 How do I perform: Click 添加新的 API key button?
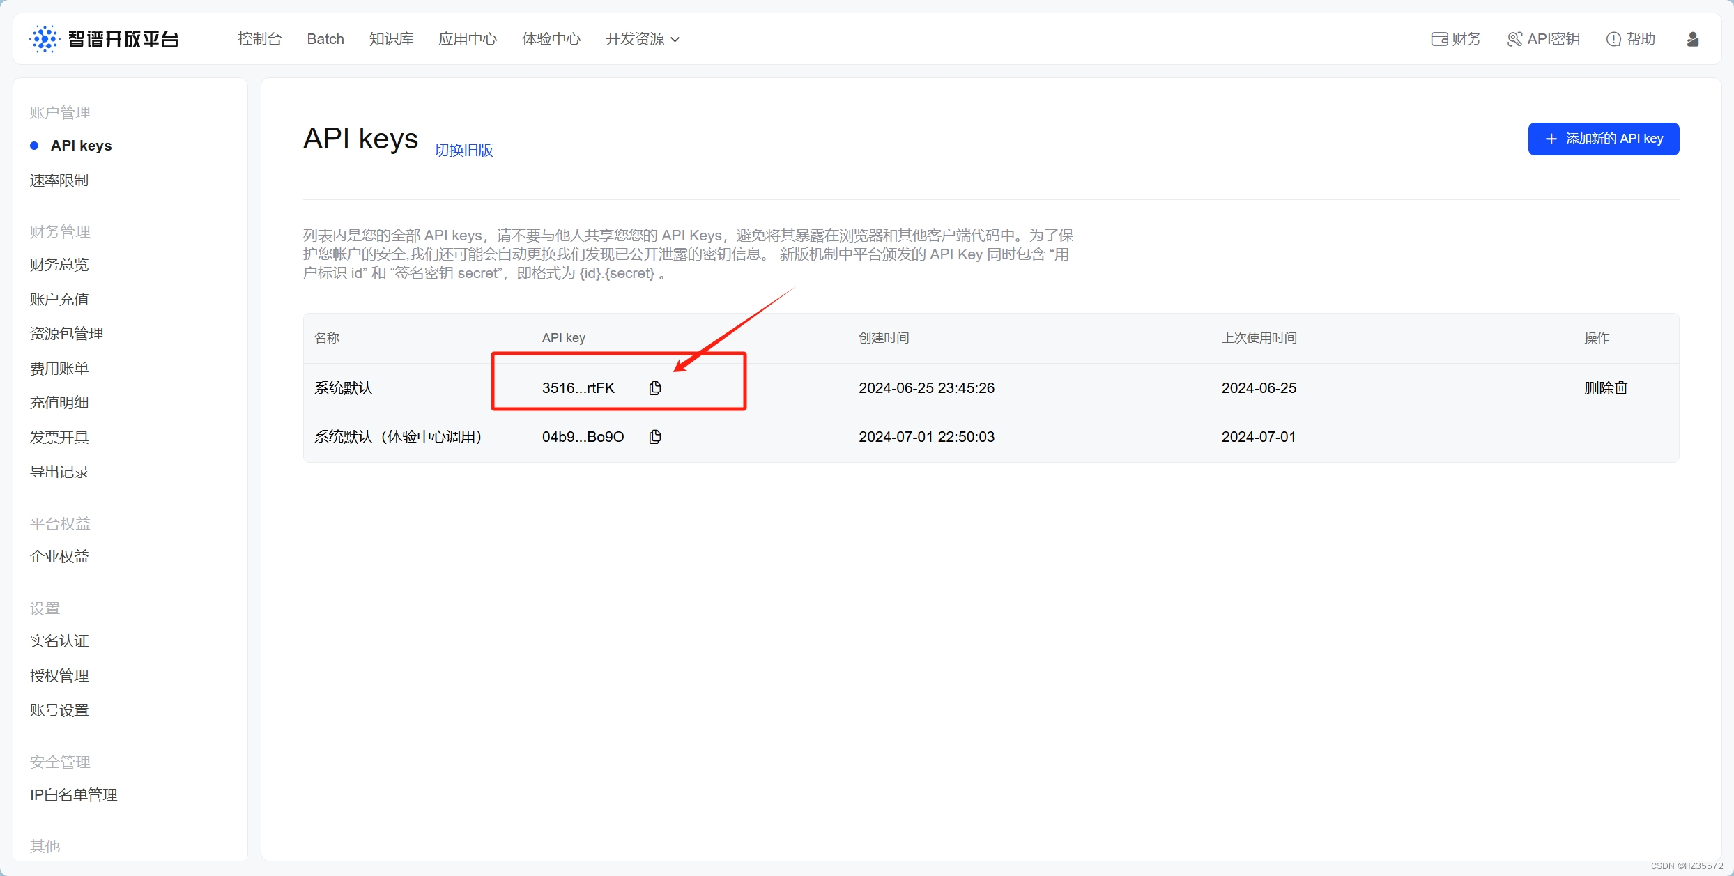click(1604, 139)
